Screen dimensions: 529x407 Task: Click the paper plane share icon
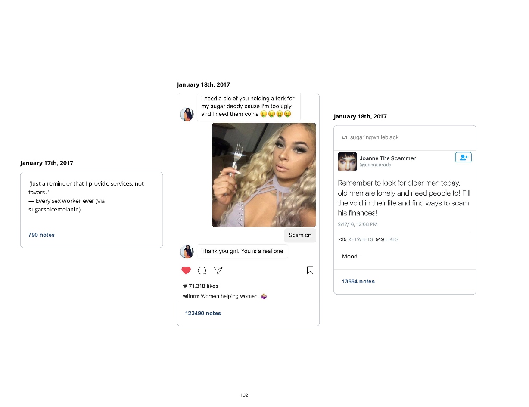218,270
